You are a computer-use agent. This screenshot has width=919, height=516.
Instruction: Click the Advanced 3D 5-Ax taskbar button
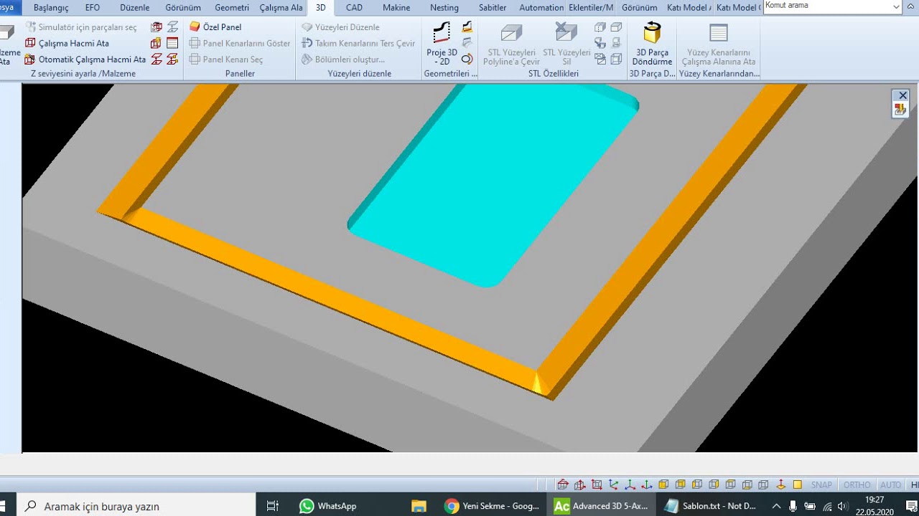[602, 506]
